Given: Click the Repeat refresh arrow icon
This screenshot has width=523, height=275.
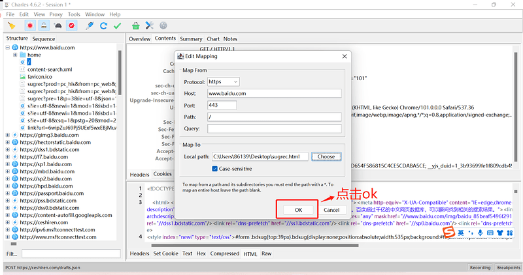Looking at the screenshot, I should [x=103, y=25].
